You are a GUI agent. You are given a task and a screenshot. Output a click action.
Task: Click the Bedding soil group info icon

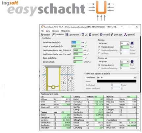[x=132, y=43]
